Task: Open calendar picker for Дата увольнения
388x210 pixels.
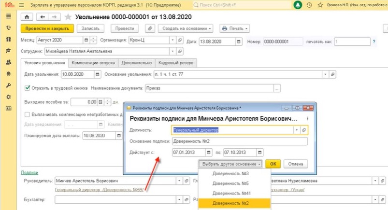Action: [97, 75]
